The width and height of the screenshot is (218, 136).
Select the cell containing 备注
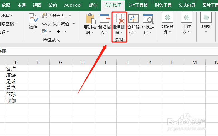16,69
